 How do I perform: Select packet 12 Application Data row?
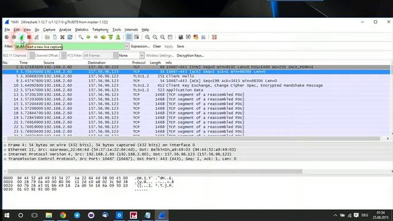(x=196, y=90)
